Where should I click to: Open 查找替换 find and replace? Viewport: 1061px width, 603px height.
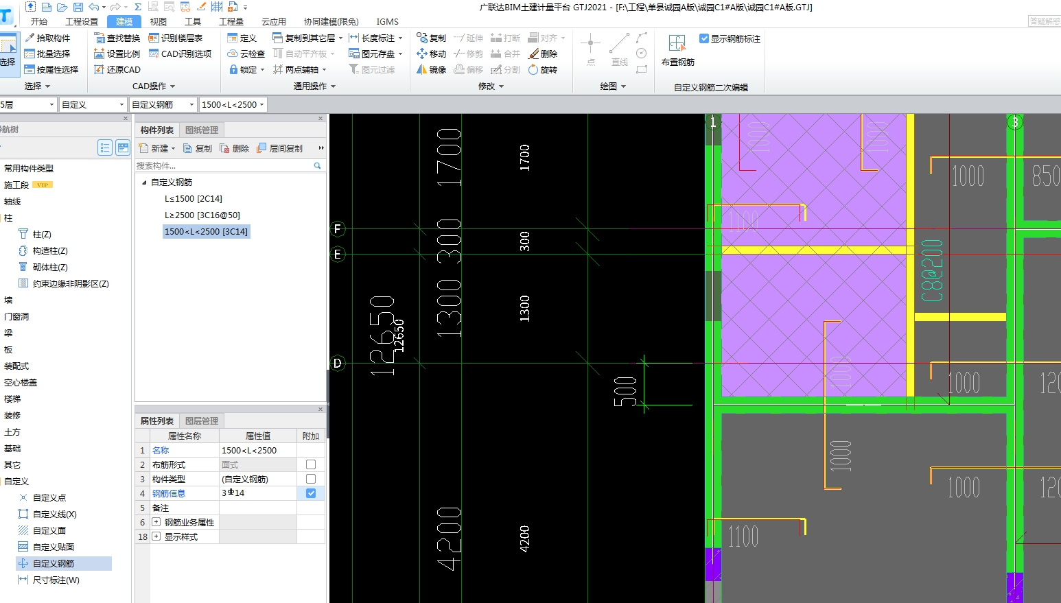(117, 38)
